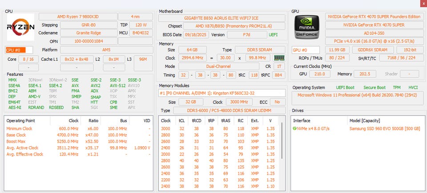Click the Ext. column header
Viewport: 427px width, 193px height.
[255, 121]
